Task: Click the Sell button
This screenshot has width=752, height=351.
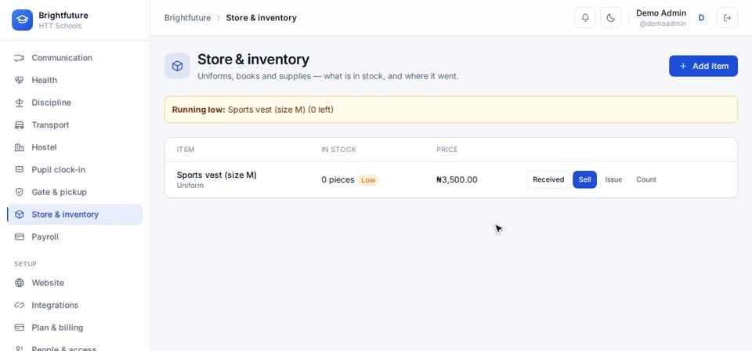Action: click(x=584, y=180)
